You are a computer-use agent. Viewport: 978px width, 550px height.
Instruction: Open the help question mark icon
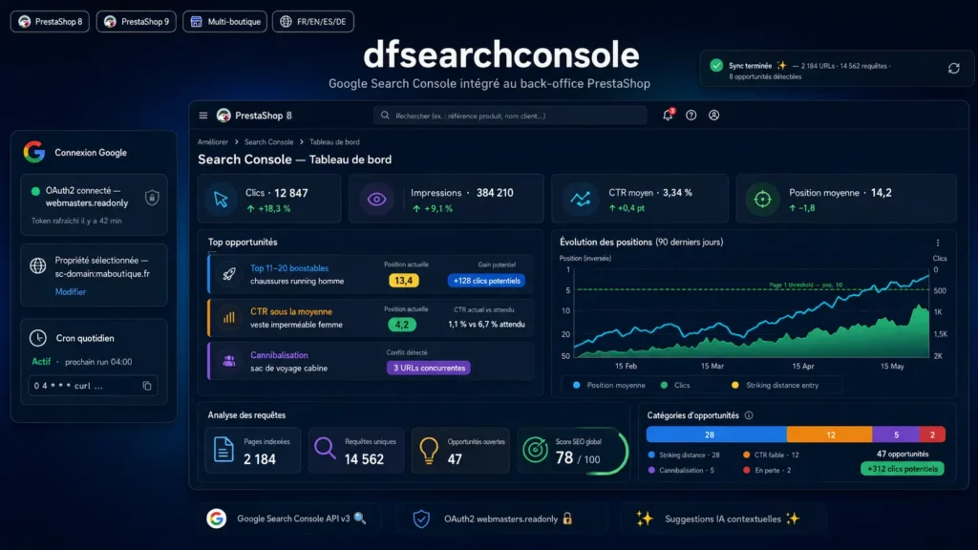[x=691, y=116]
